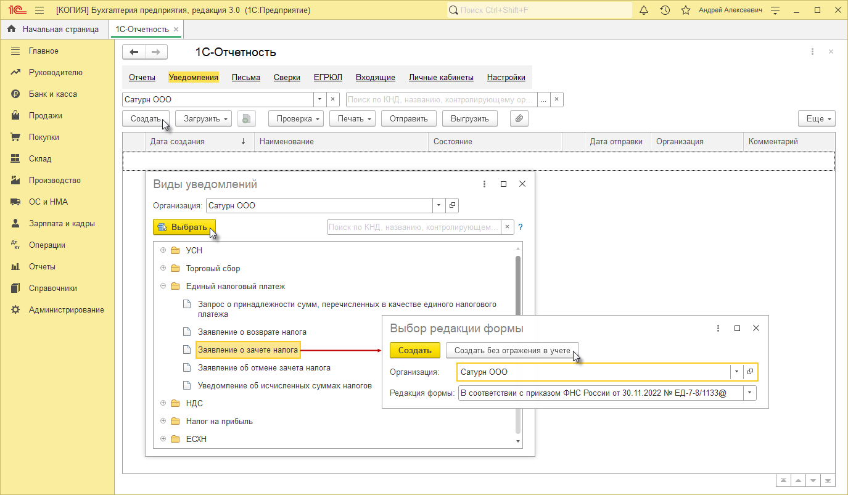The image size is (848, 495).
Task: Click the paperclip attachments icon
Action: coord(519,118)
